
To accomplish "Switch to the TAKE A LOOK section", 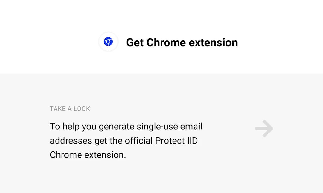I will pos(70,109).
